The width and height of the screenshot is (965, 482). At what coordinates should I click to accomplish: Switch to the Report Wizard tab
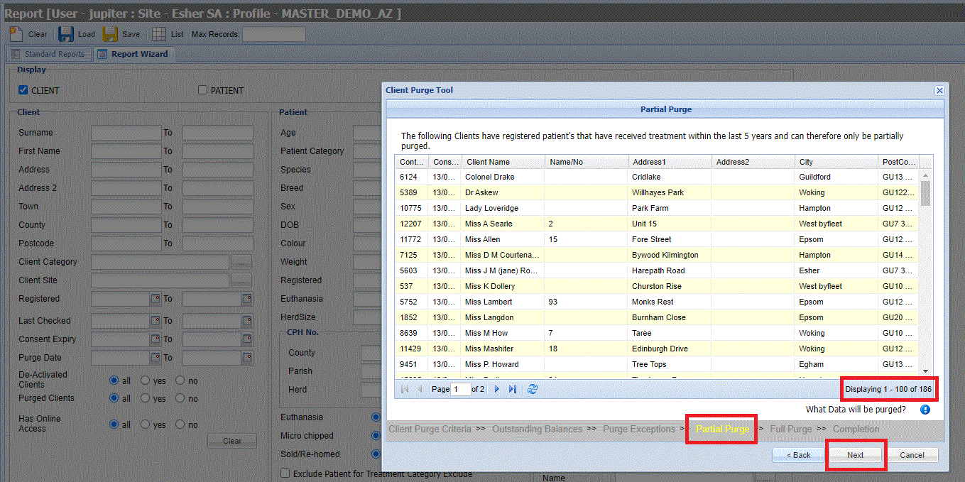click(133, 54)
